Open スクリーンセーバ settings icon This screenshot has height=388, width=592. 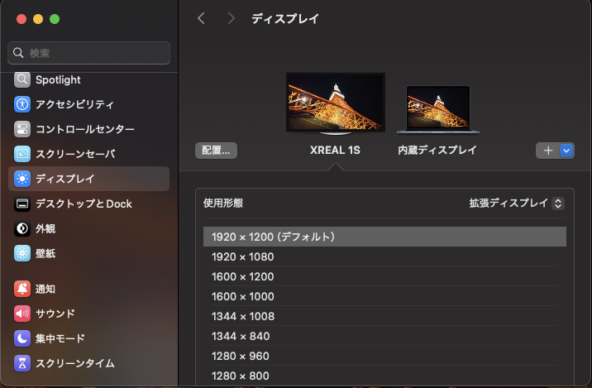pyautogui.click(x=22, y=155)
